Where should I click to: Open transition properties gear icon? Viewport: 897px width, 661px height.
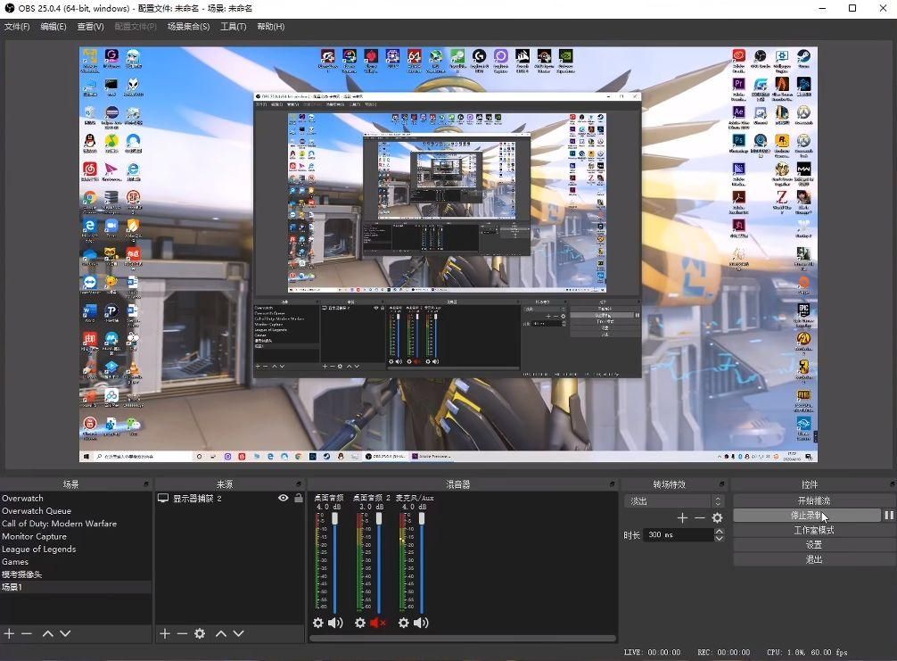(x=718, y=518)
